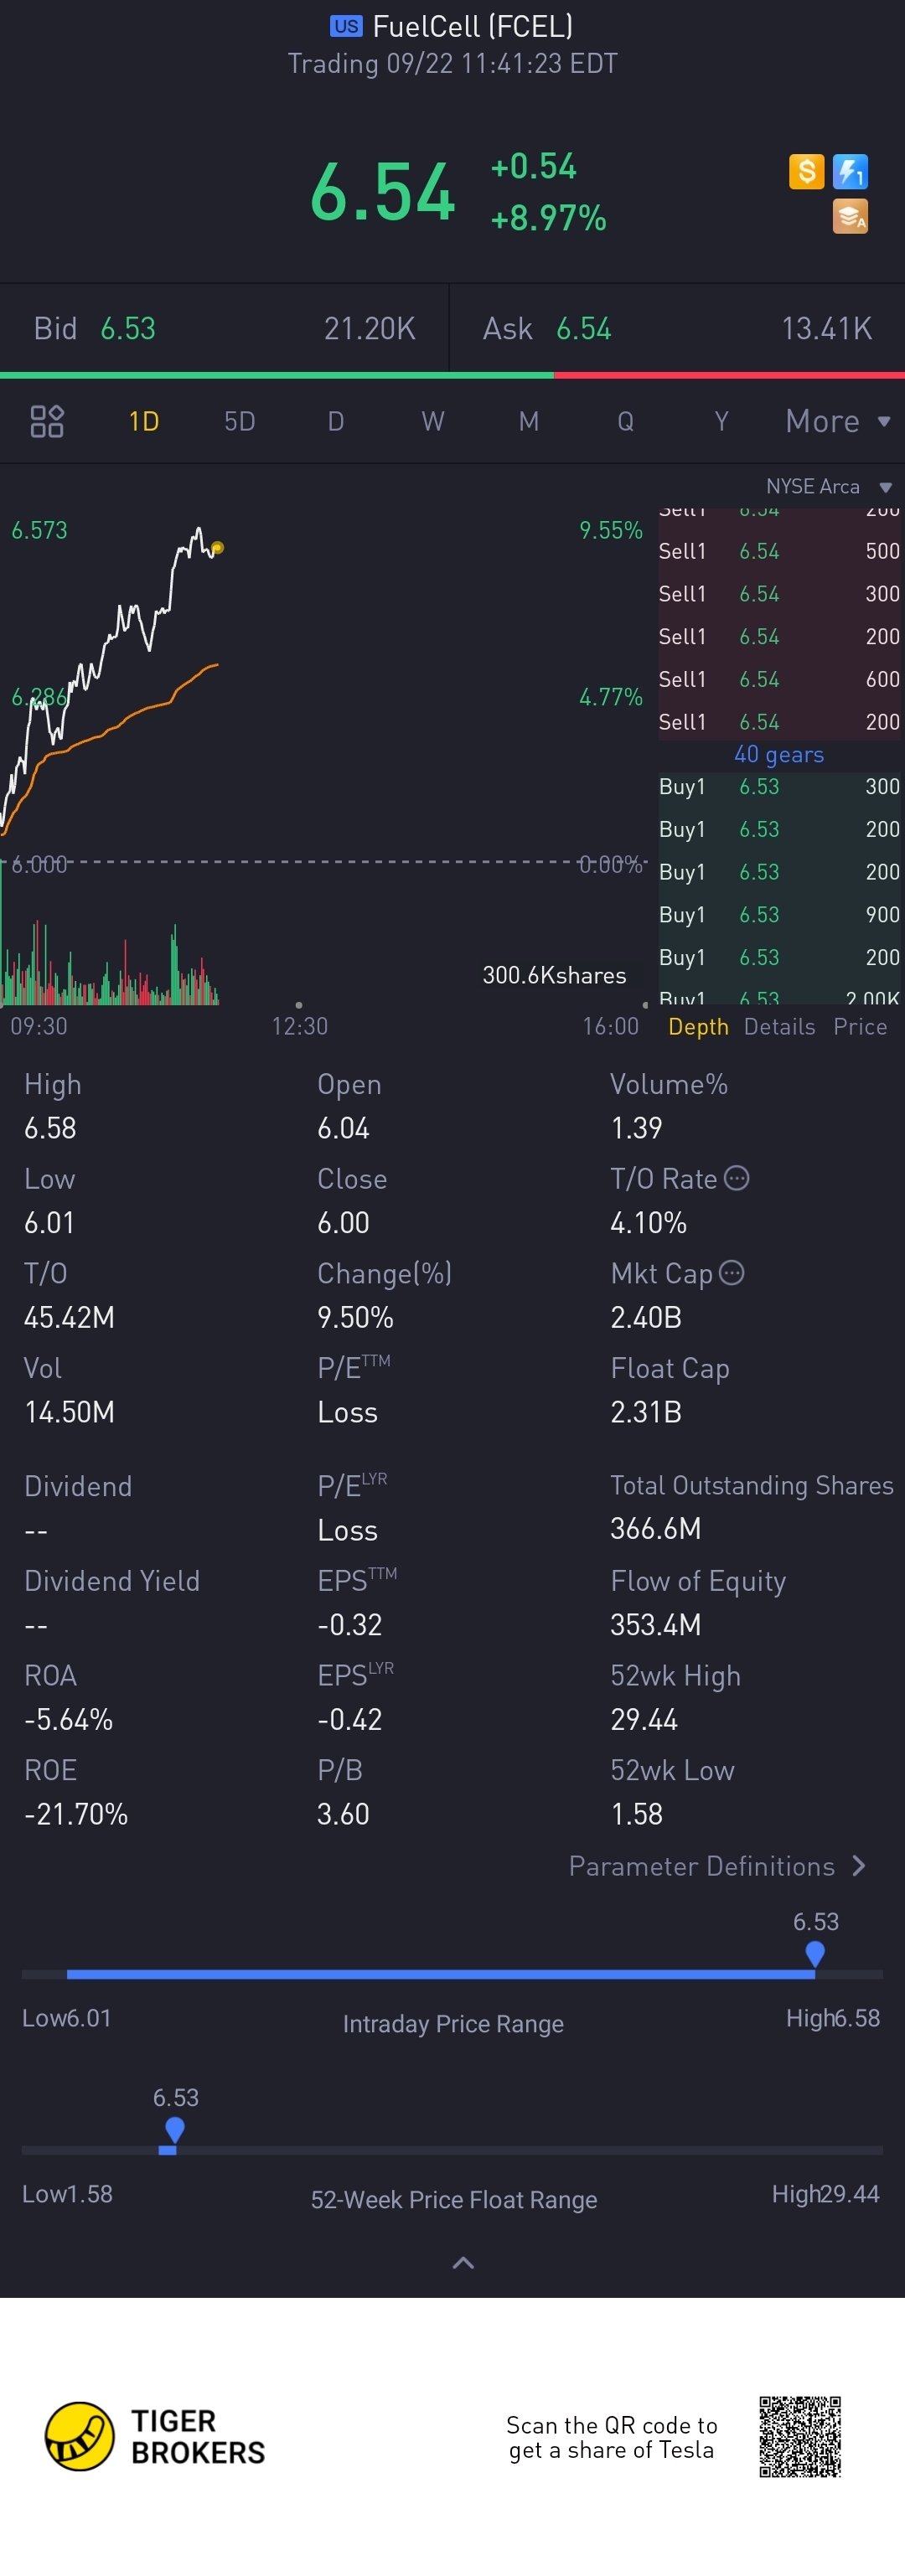This screenshot has width=905, height=2576.
Task: Select Sell1 6.54 row with 500
Action: [x=779, y=551]
